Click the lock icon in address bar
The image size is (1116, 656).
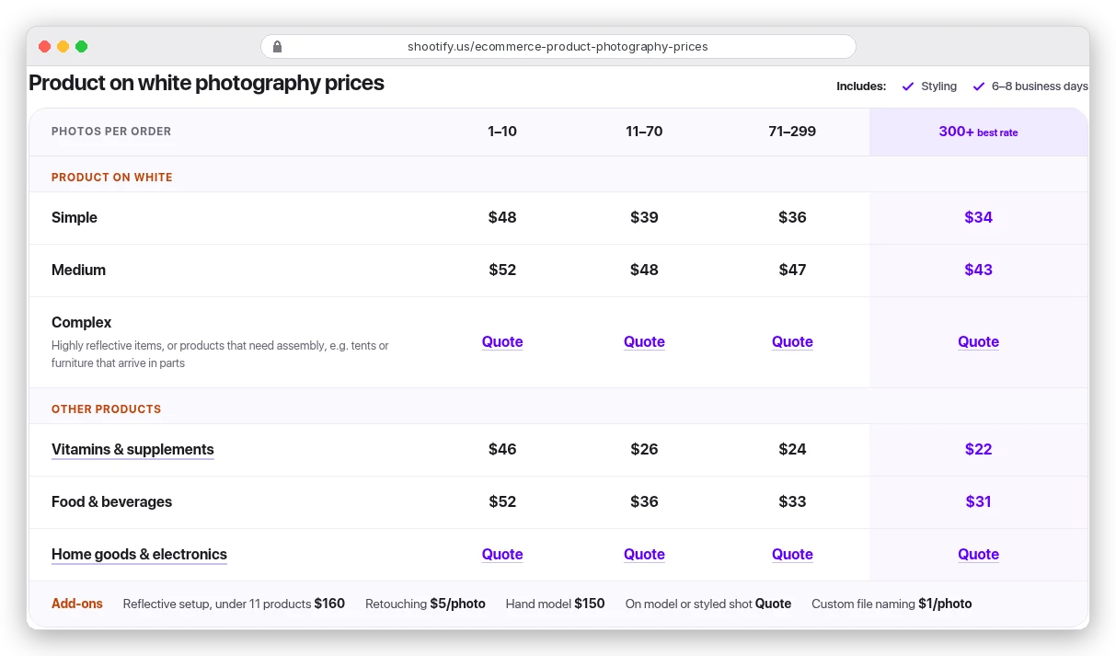(277, 47)
